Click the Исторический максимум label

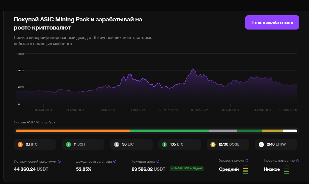[35, 161]
